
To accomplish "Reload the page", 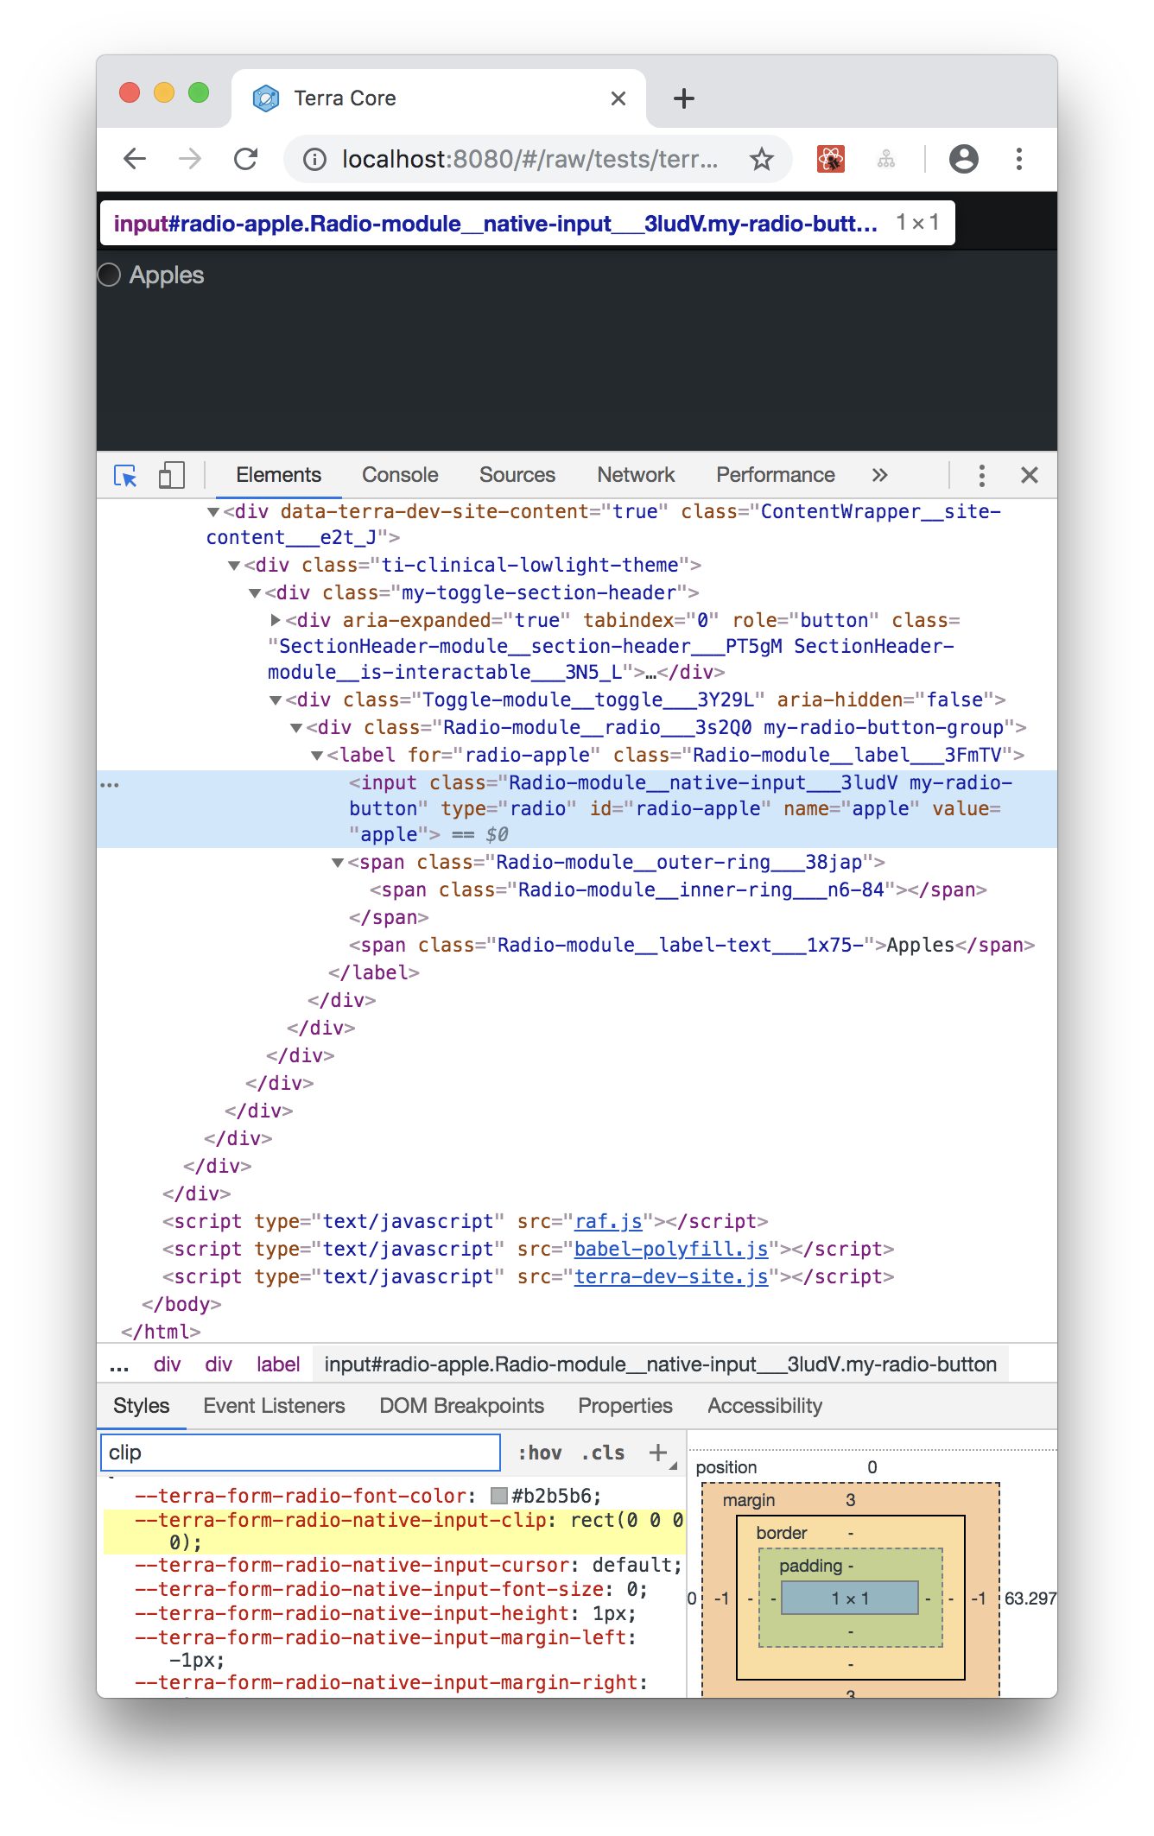I will pyautogui.click(x=246, y=159).
